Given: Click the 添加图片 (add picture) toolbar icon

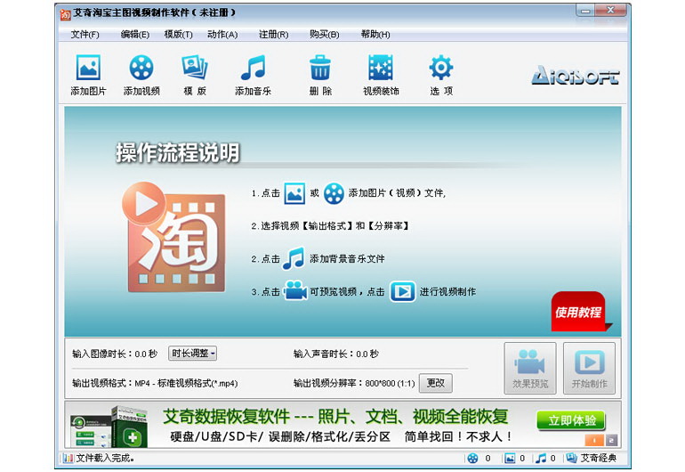Looking at the screenshot, I should [x=88, y=68].
